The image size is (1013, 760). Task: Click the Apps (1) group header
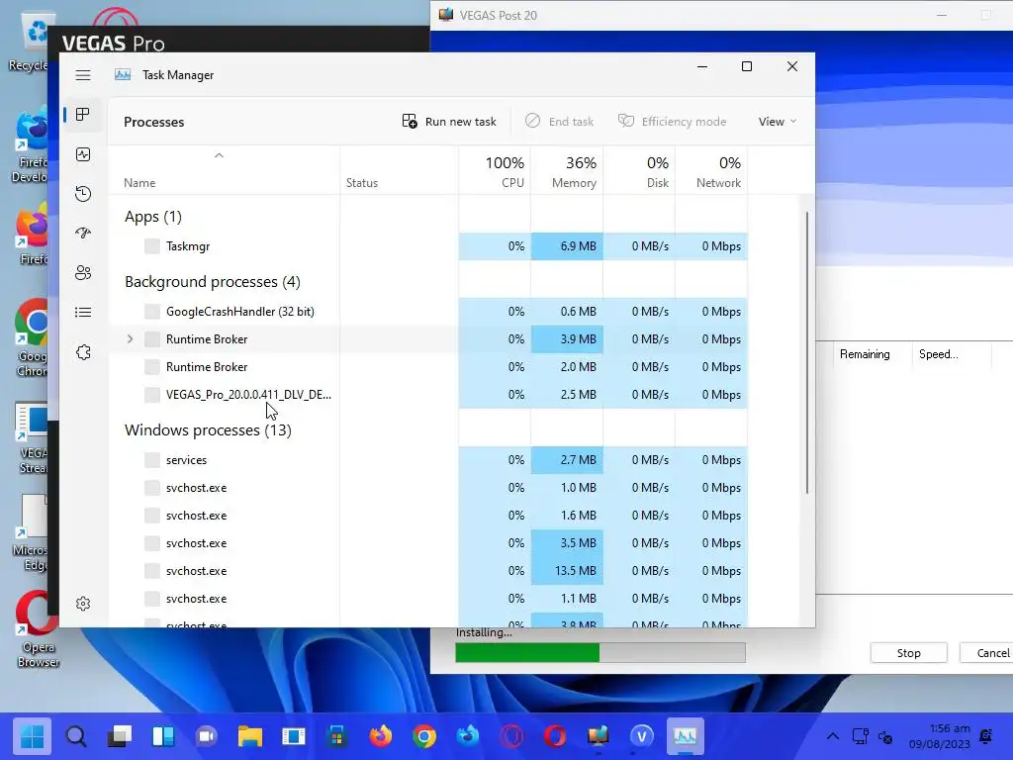pyautogui.click(x=153, y=217)
